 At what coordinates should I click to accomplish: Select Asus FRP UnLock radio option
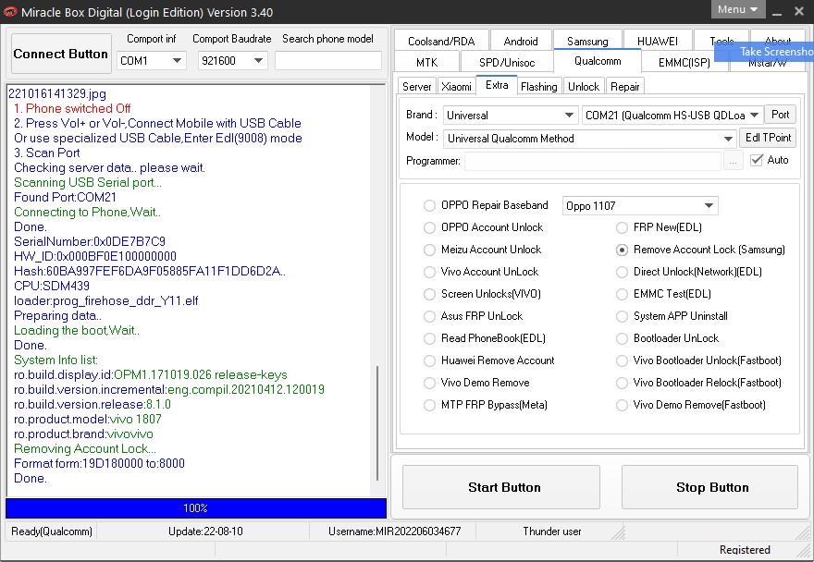473,316
